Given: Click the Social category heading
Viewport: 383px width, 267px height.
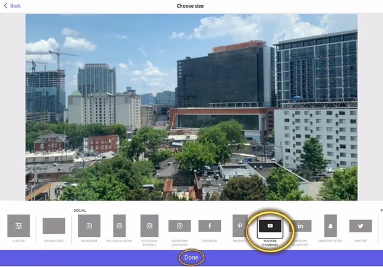Looking at the screenshot, I should pyautogui.click(x=80, y=210).
